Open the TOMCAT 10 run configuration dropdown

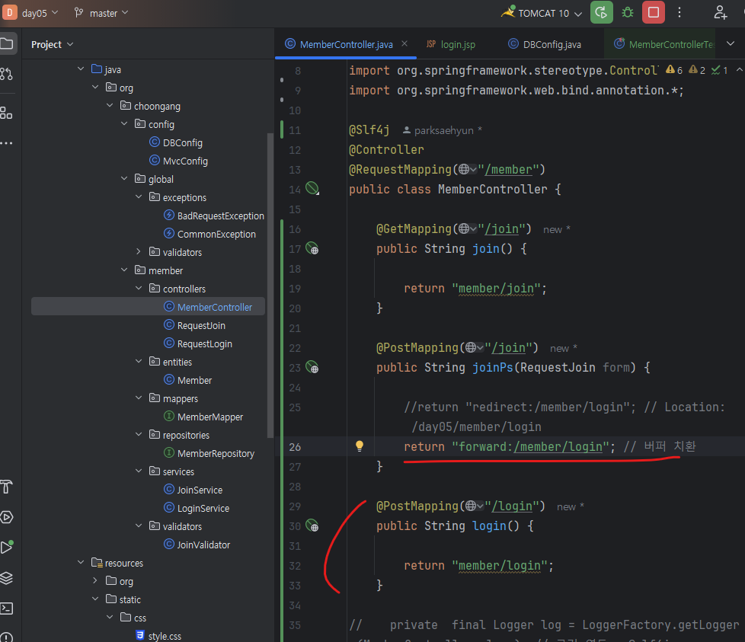pyautogui.click(x=542, y=13)
